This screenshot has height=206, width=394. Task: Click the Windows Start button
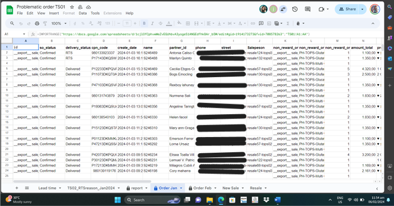pos(118,200)
